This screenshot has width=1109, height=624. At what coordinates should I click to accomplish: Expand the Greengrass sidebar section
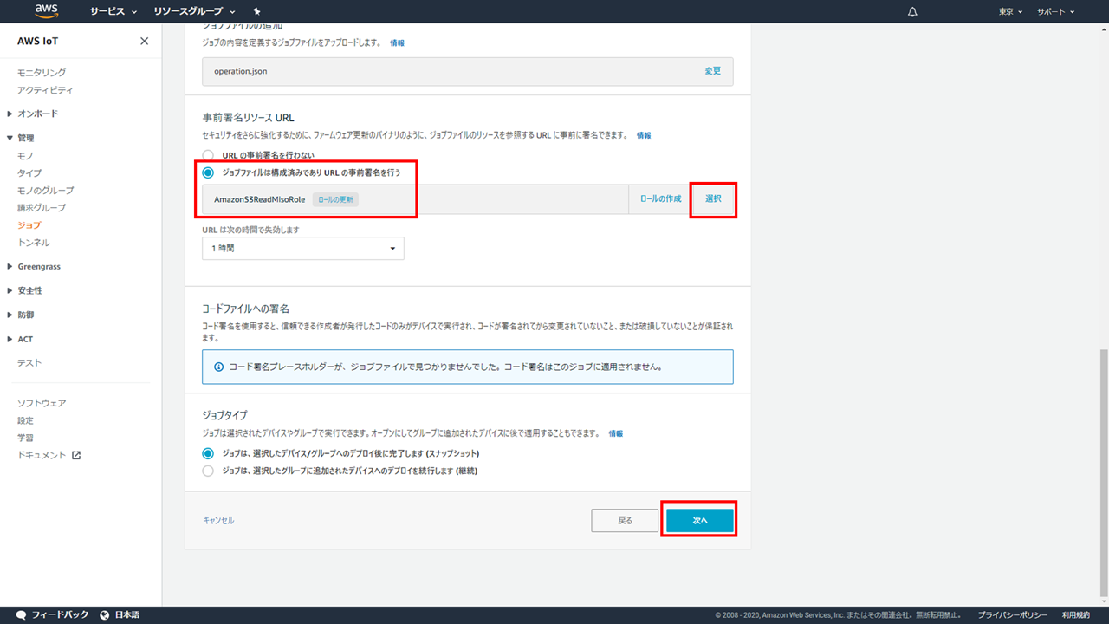pyautogui.click(x=39, y=267)
